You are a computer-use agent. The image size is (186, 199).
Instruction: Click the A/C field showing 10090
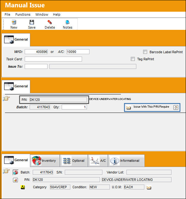point(78,52)
